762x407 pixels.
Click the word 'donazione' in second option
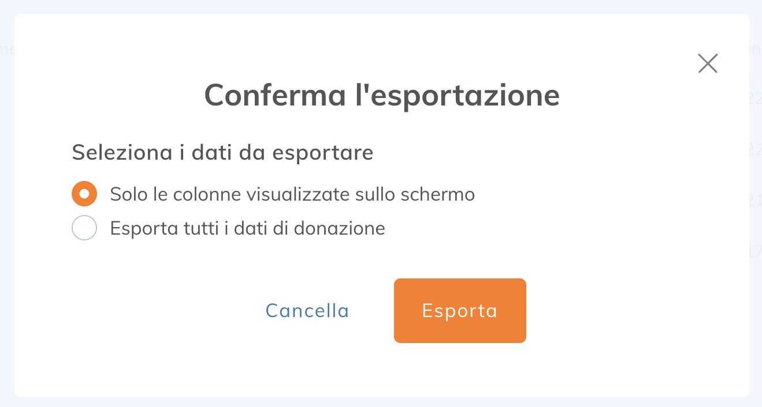coord(340,228)
